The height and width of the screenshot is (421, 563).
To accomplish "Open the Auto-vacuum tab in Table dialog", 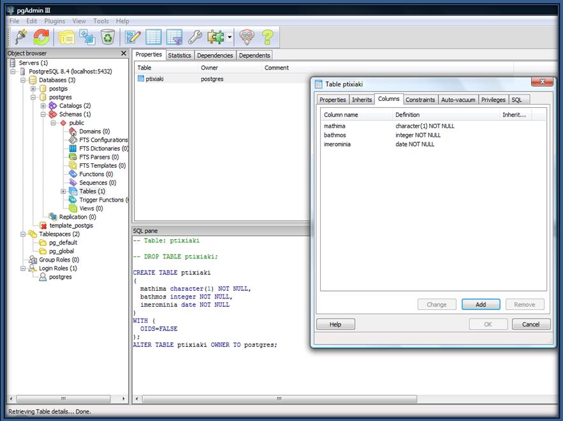I will tap(458, 100).
